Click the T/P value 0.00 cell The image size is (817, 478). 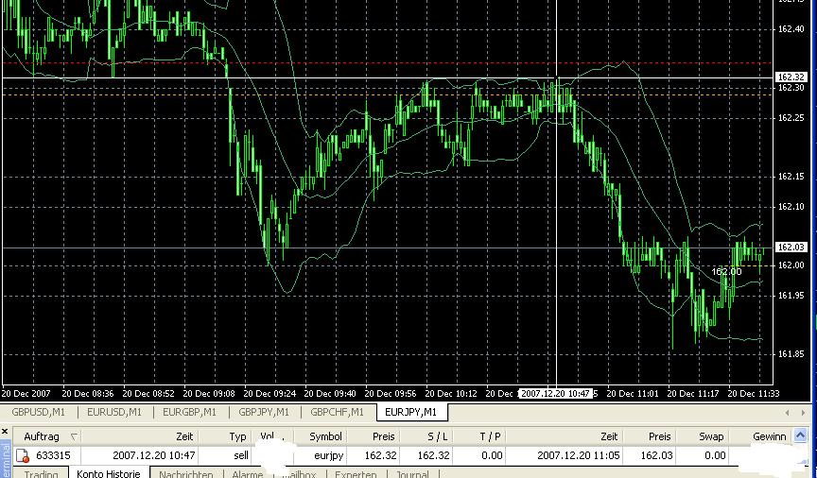pyautogui.click(x=492, y=455)
